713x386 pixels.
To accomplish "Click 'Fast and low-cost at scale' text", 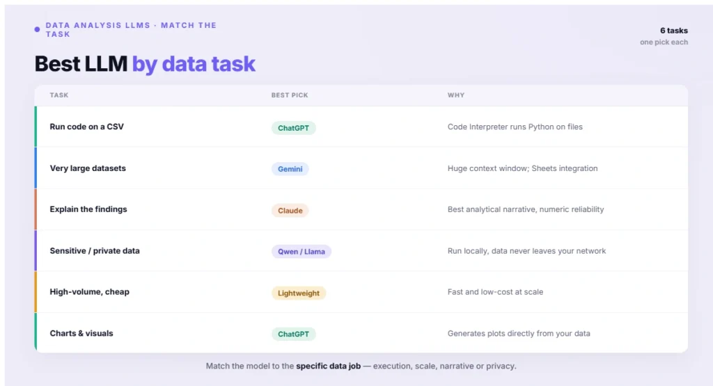I will (495, 291).
